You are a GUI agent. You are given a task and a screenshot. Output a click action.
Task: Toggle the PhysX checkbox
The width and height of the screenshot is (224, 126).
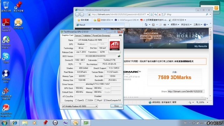coord(96,100)
